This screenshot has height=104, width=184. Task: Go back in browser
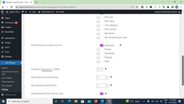tap(3, 7)
